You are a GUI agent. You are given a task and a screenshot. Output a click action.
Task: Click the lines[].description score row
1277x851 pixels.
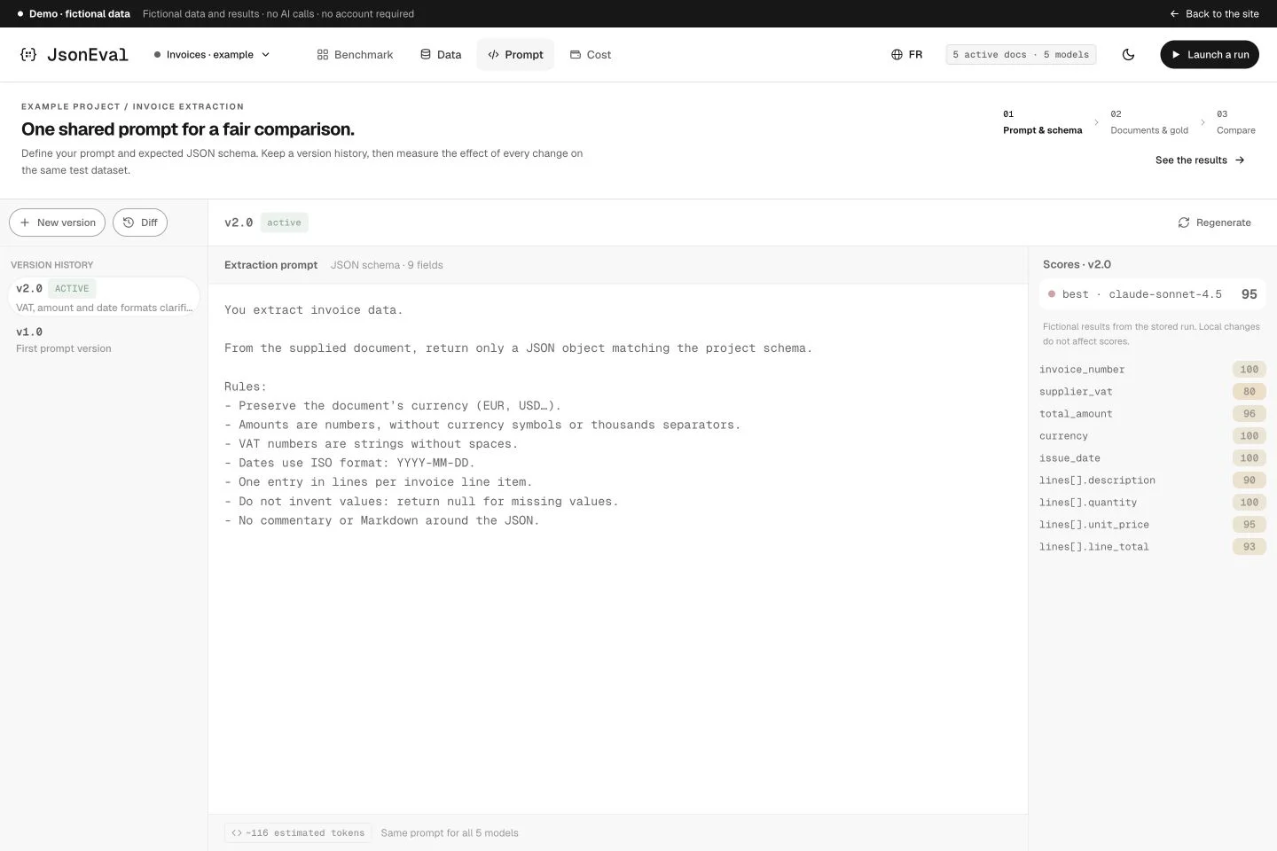click(1152, 480)
